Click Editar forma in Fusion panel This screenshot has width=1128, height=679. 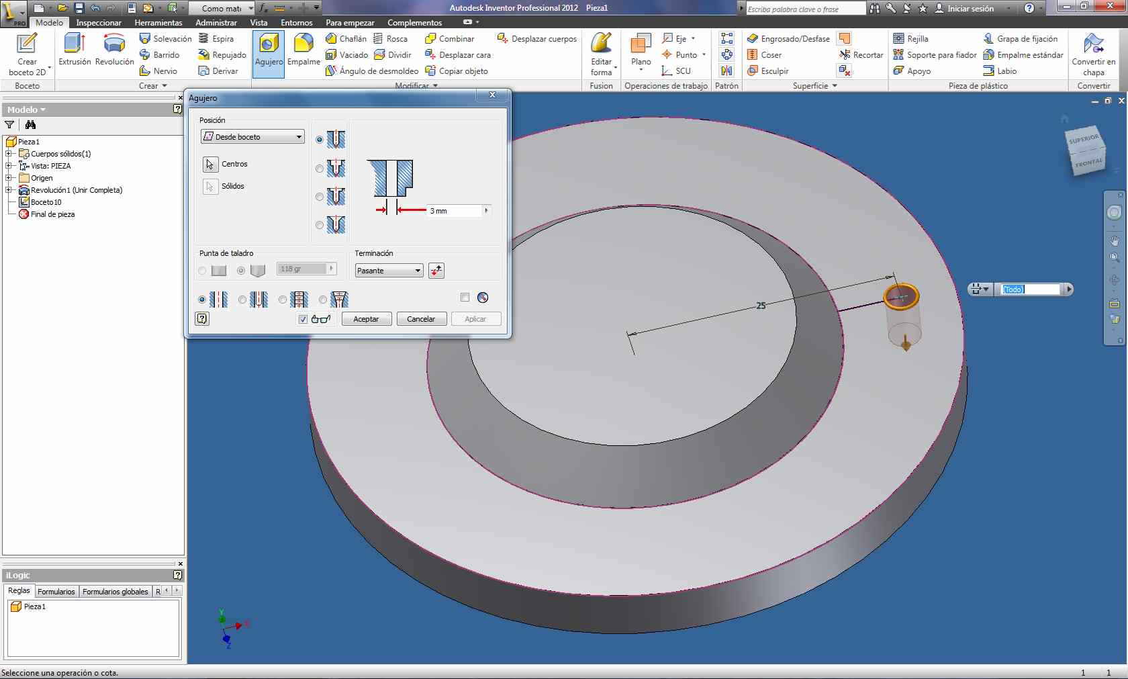(x=602, y=54)
